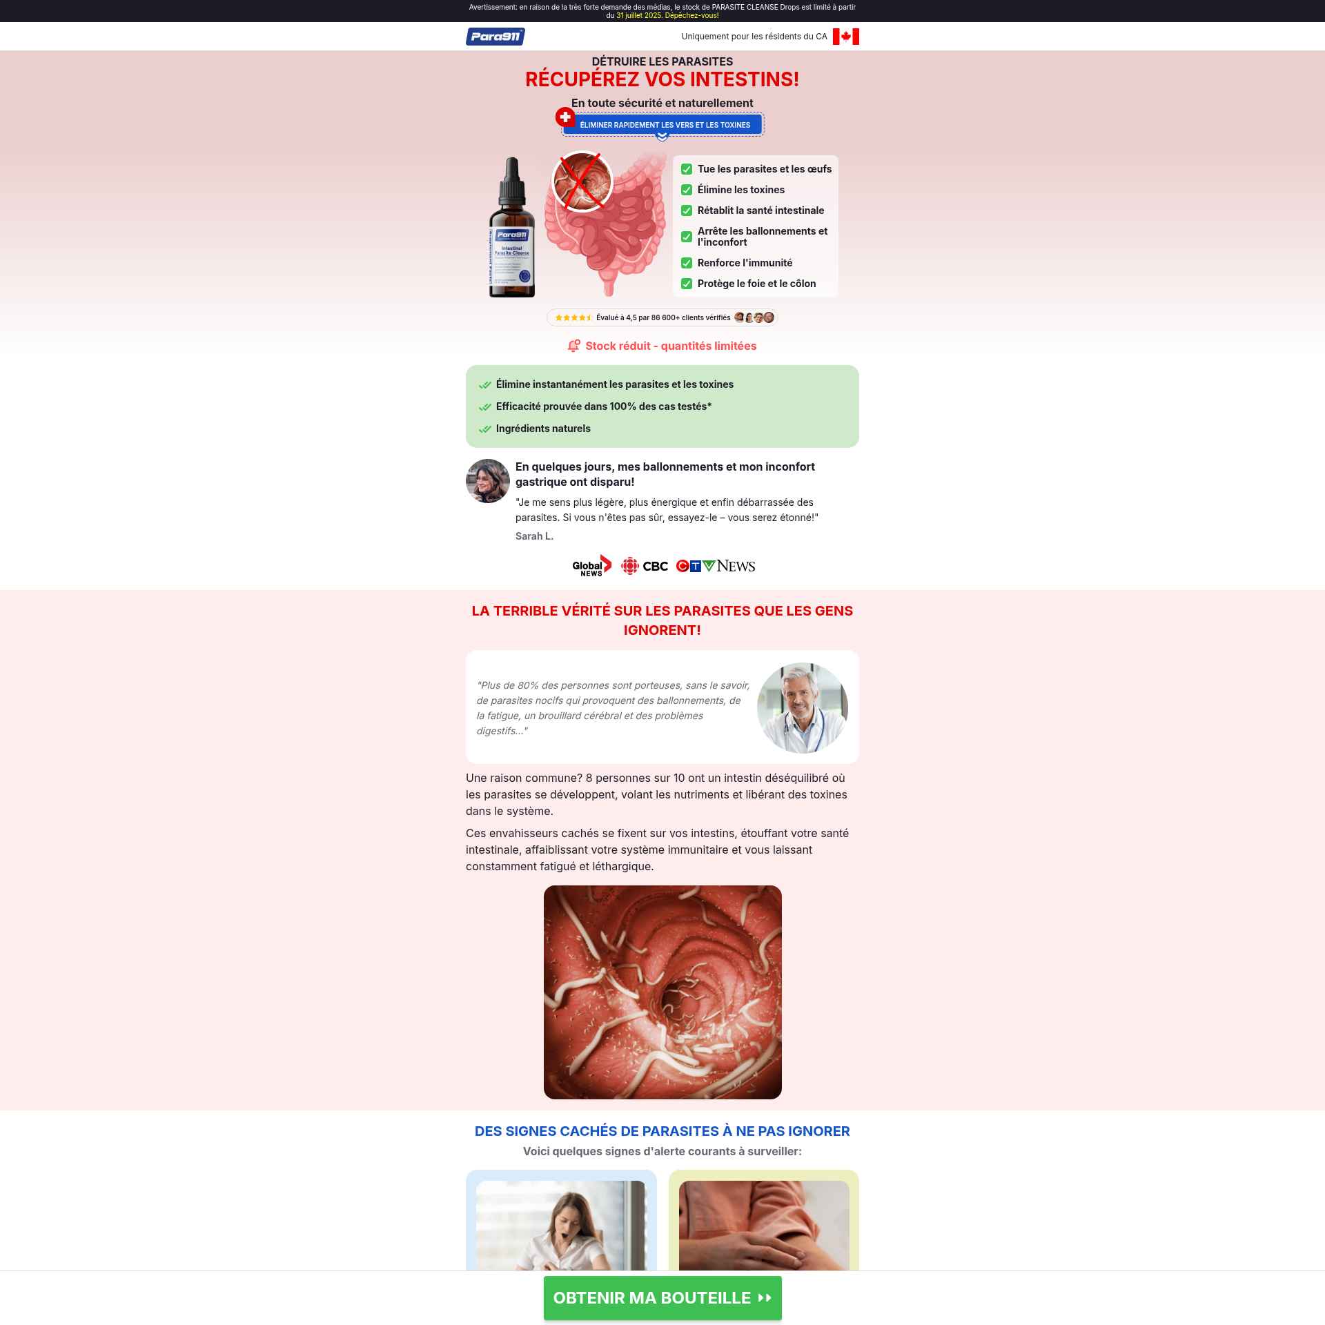Image resolution: width=1325 pixels, height=1325 pixels.
Task: Click the intestinal parasites large image
Action: pos(662,992)
